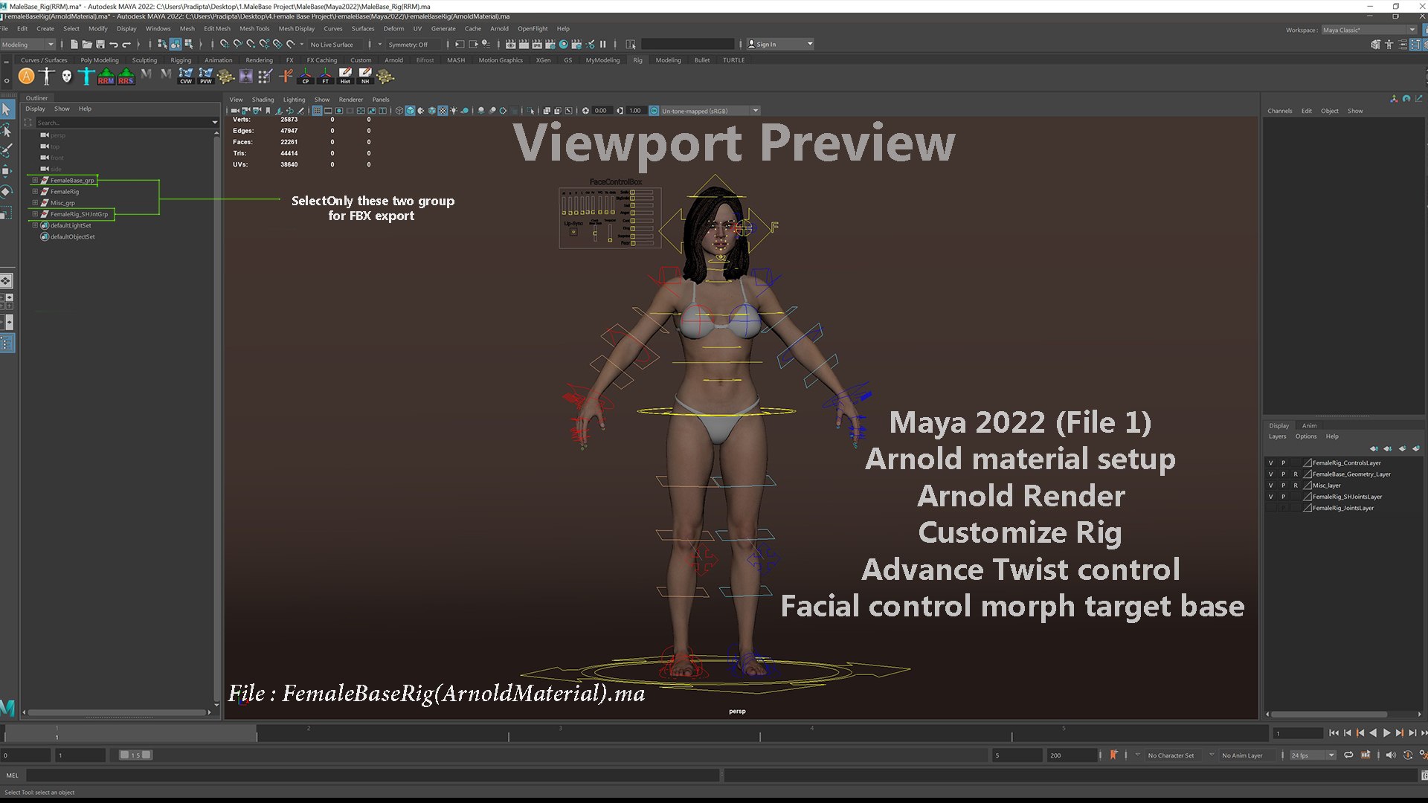Switch to the Anim tab in layer editor

coord(1310,425)
